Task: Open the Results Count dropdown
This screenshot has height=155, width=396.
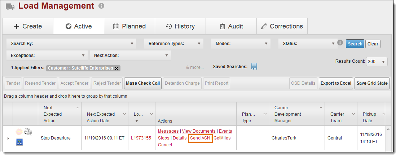Action: (377, 62)
